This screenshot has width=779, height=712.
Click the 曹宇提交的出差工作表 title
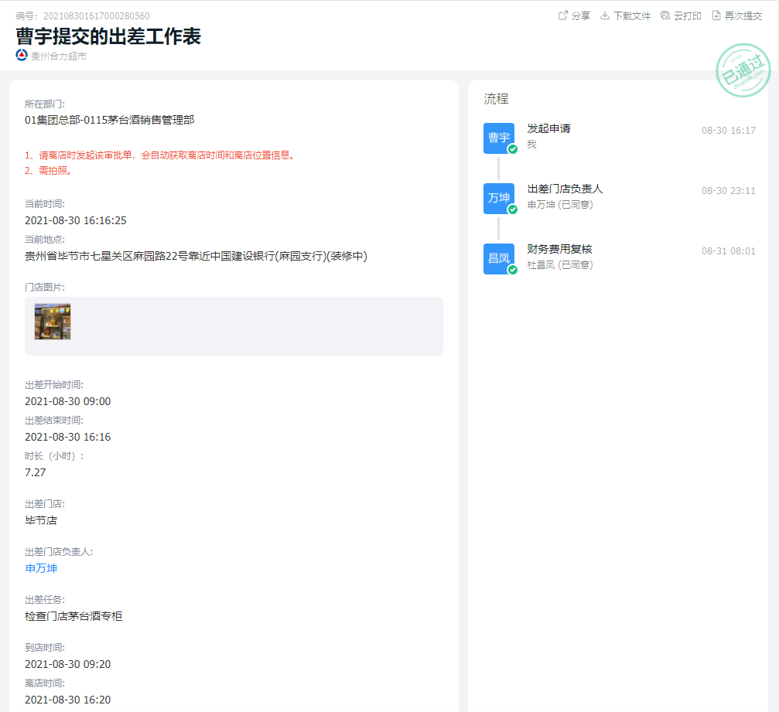[108, 36]
